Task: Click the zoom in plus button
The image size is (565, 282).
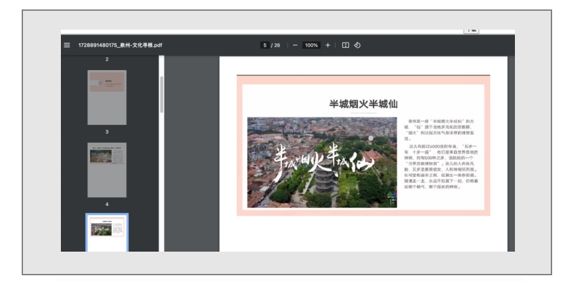Action: (x=327, y=45)
